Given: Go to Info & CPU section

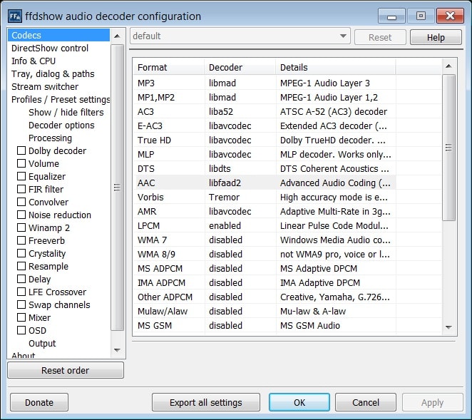Looking at the screenshot, I should pos(34,61).
